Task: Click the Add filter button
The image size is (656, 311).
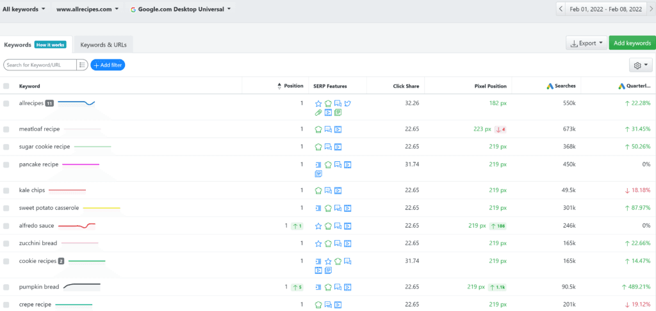Action: coord(108,65)
